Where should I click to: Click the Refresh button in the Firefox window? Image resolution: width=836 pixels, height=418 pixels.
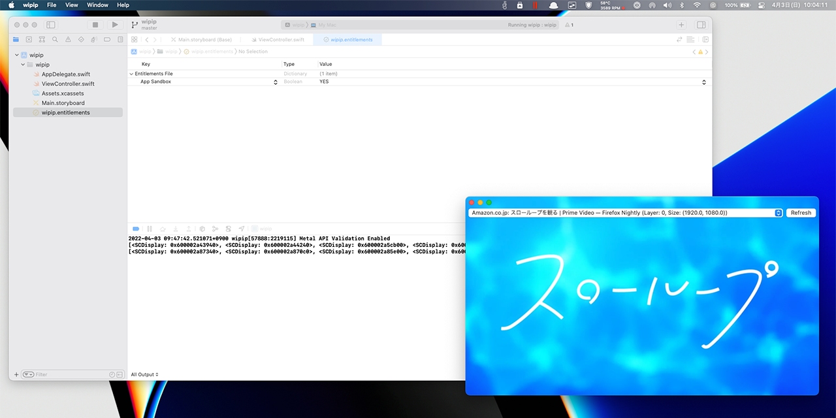pyautogui.click(x=801, y=212)
